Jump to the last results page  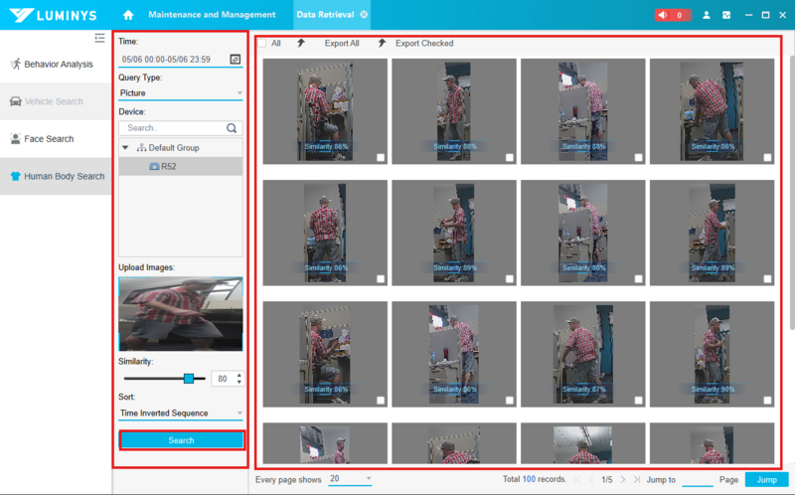pyautogui.click(x=637, y=479)
